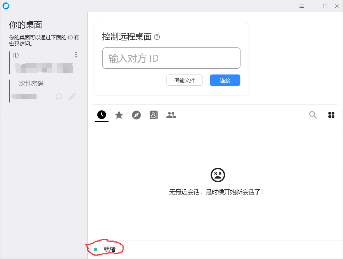Click the blurred one-time password value
Image resolution: width=343 pixels, height=259 pixels.
coord(24,97)
